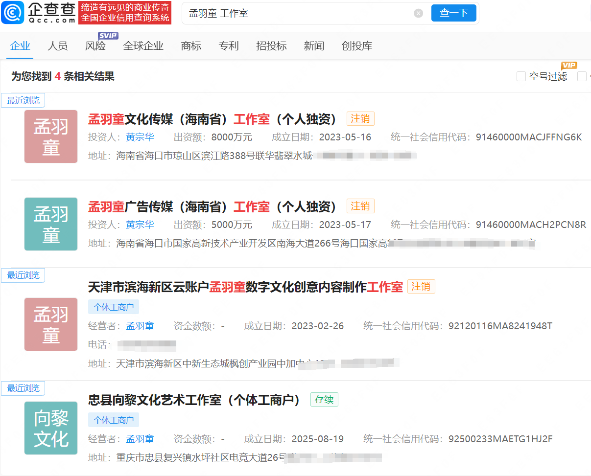Image resolution: width=591 pixels, height=476 pixels.
Task: Open the 风险 tab with SVIP badge
Action: [x=95, y=46]
